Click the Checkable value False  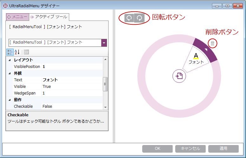[72, 106]
